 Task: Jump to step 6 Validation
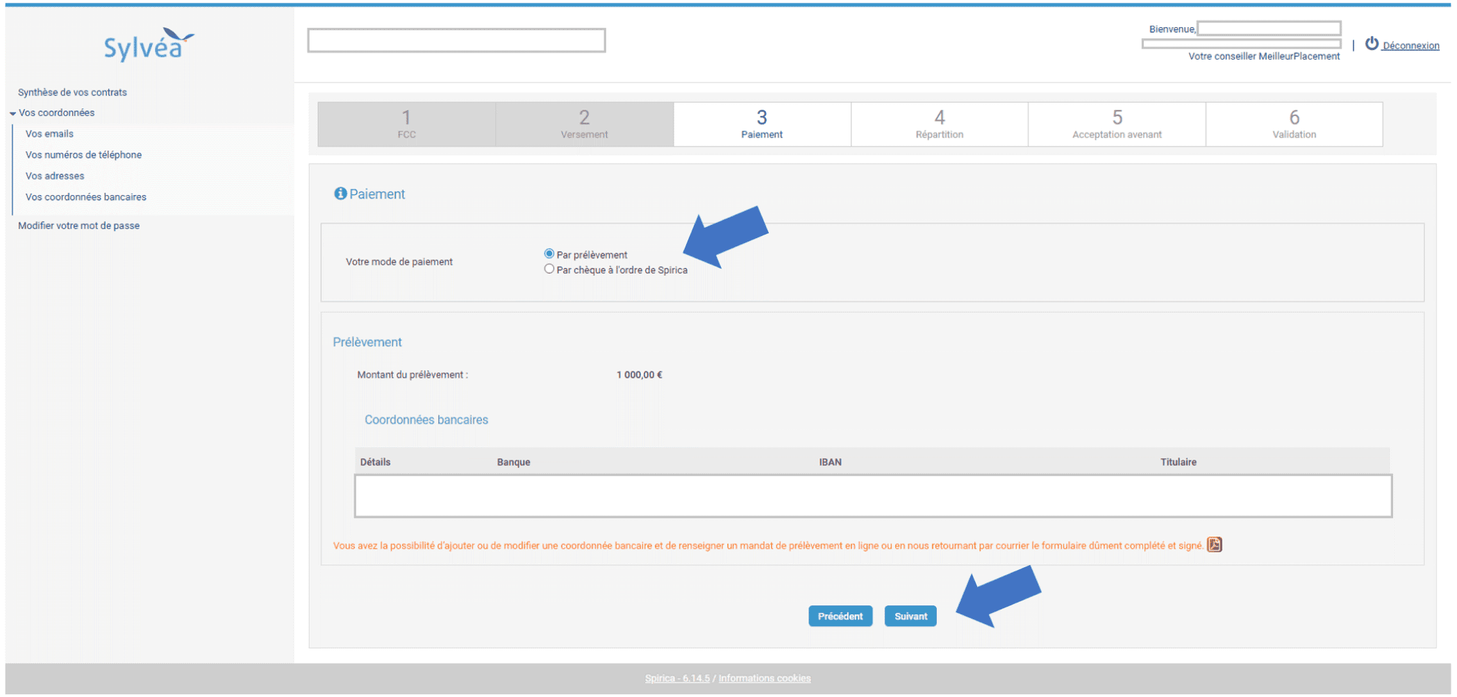[x=1294, y=124]
